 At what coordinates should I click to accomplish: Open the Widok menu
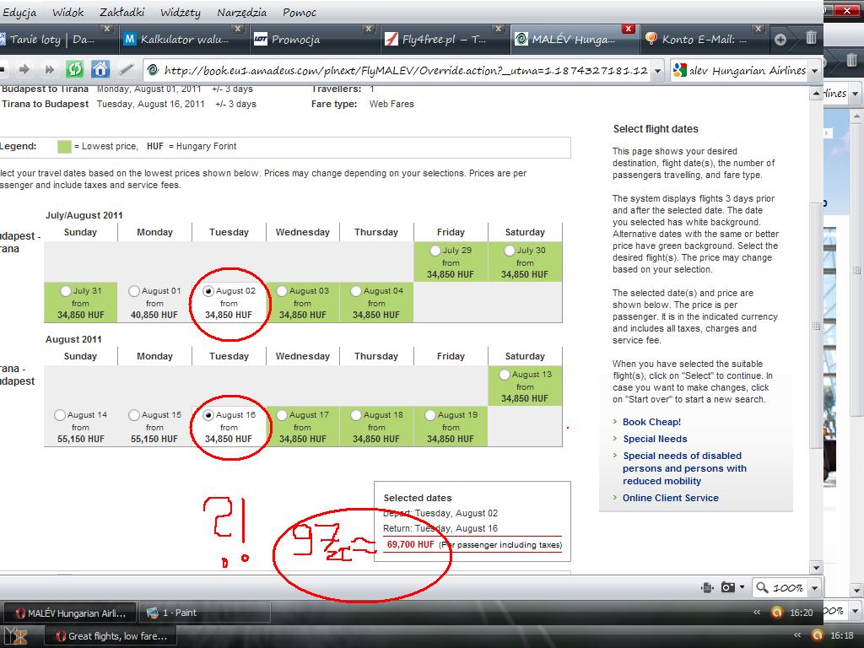point(67,12)
